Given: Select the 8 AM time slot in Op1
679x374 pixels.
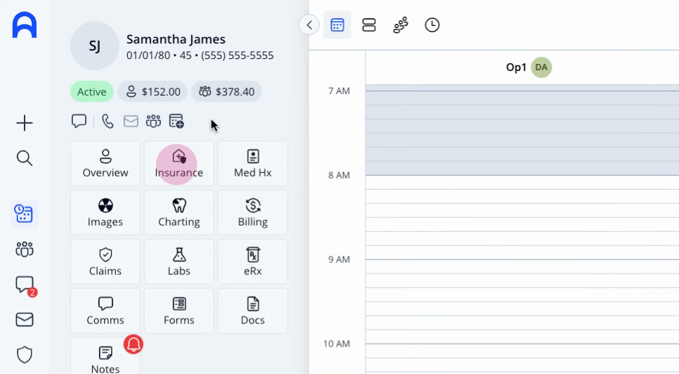Looking at the screenshot, I should [522, 182].
